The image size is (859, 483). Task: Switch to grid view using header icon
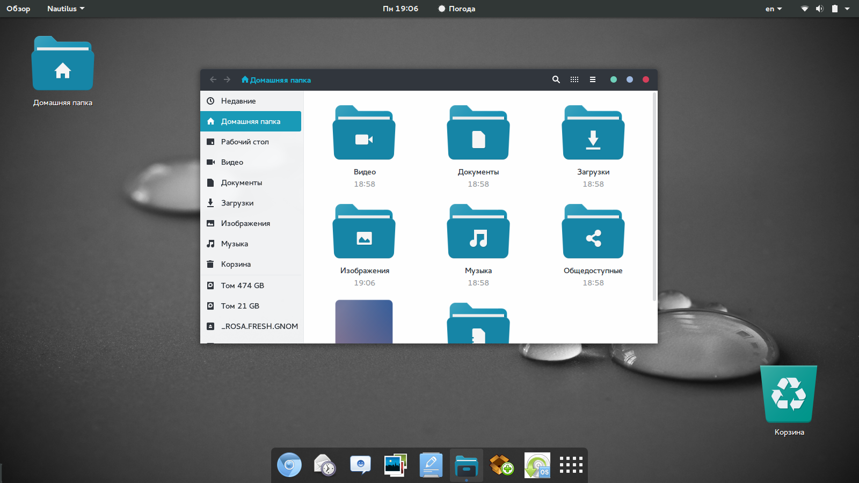pyautogui.click(x=574, y=79)
